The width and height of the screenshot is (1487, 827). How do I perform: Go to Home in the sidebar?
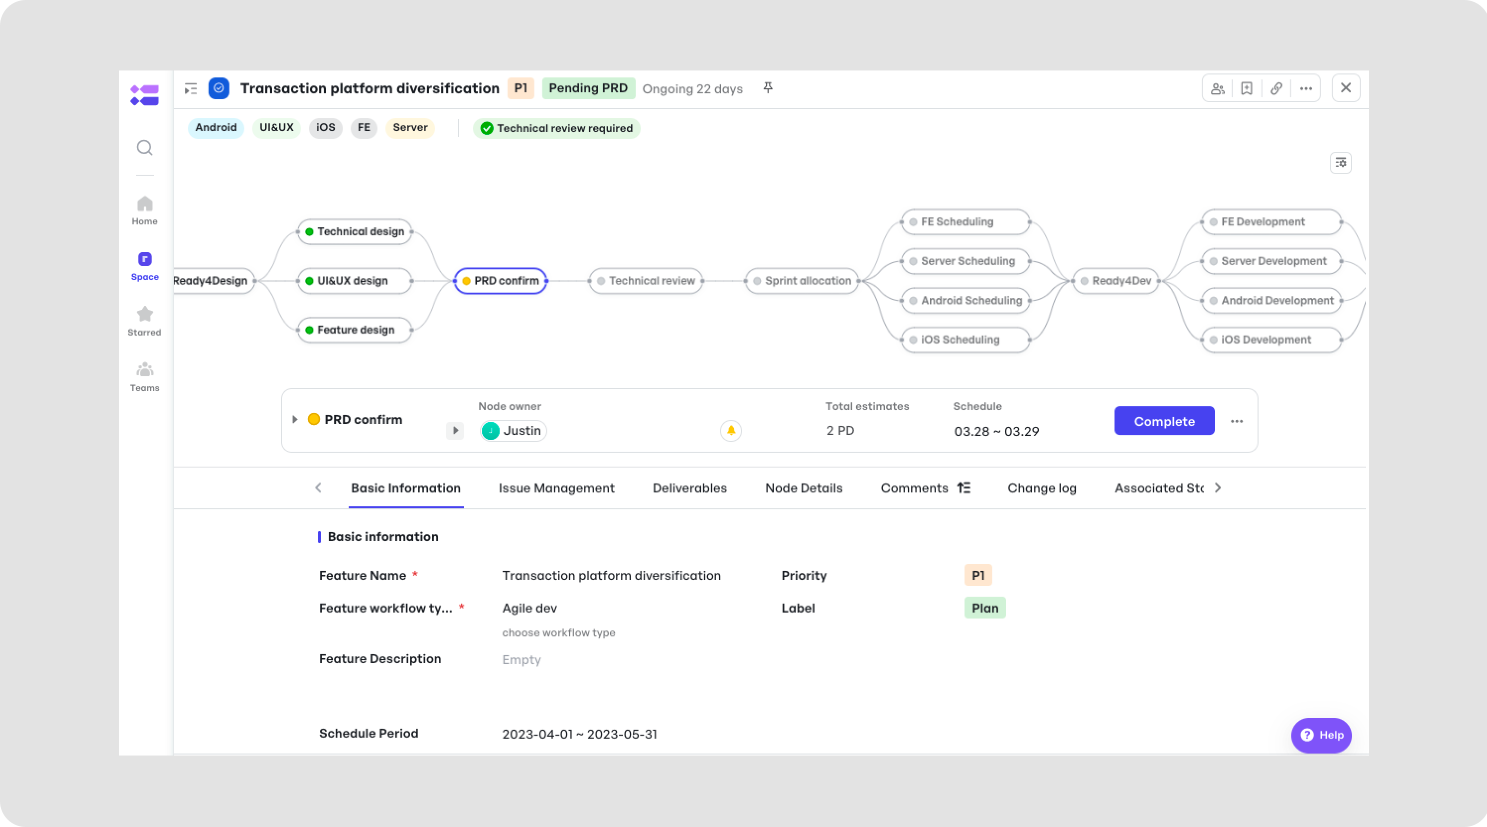[x=145, y=210]
